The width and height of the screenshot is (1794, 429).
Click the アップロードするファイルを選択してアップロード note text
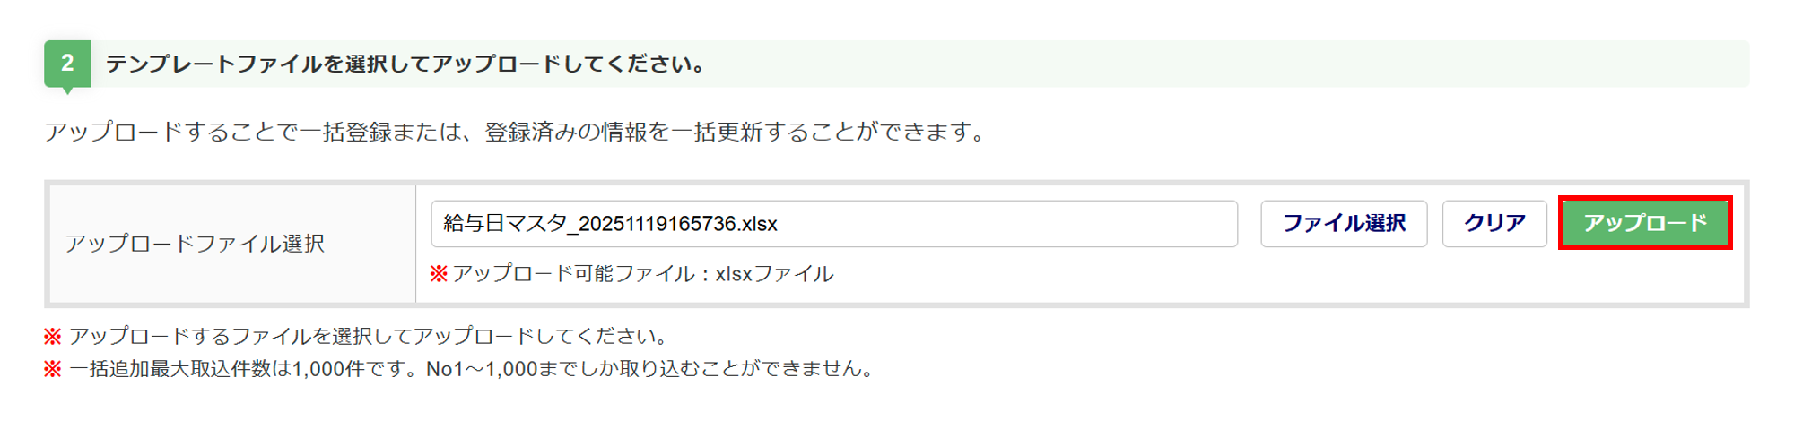click(368, 337)
